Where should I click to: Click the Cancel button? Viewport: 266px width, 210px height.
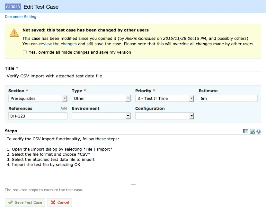pos(60,202)
